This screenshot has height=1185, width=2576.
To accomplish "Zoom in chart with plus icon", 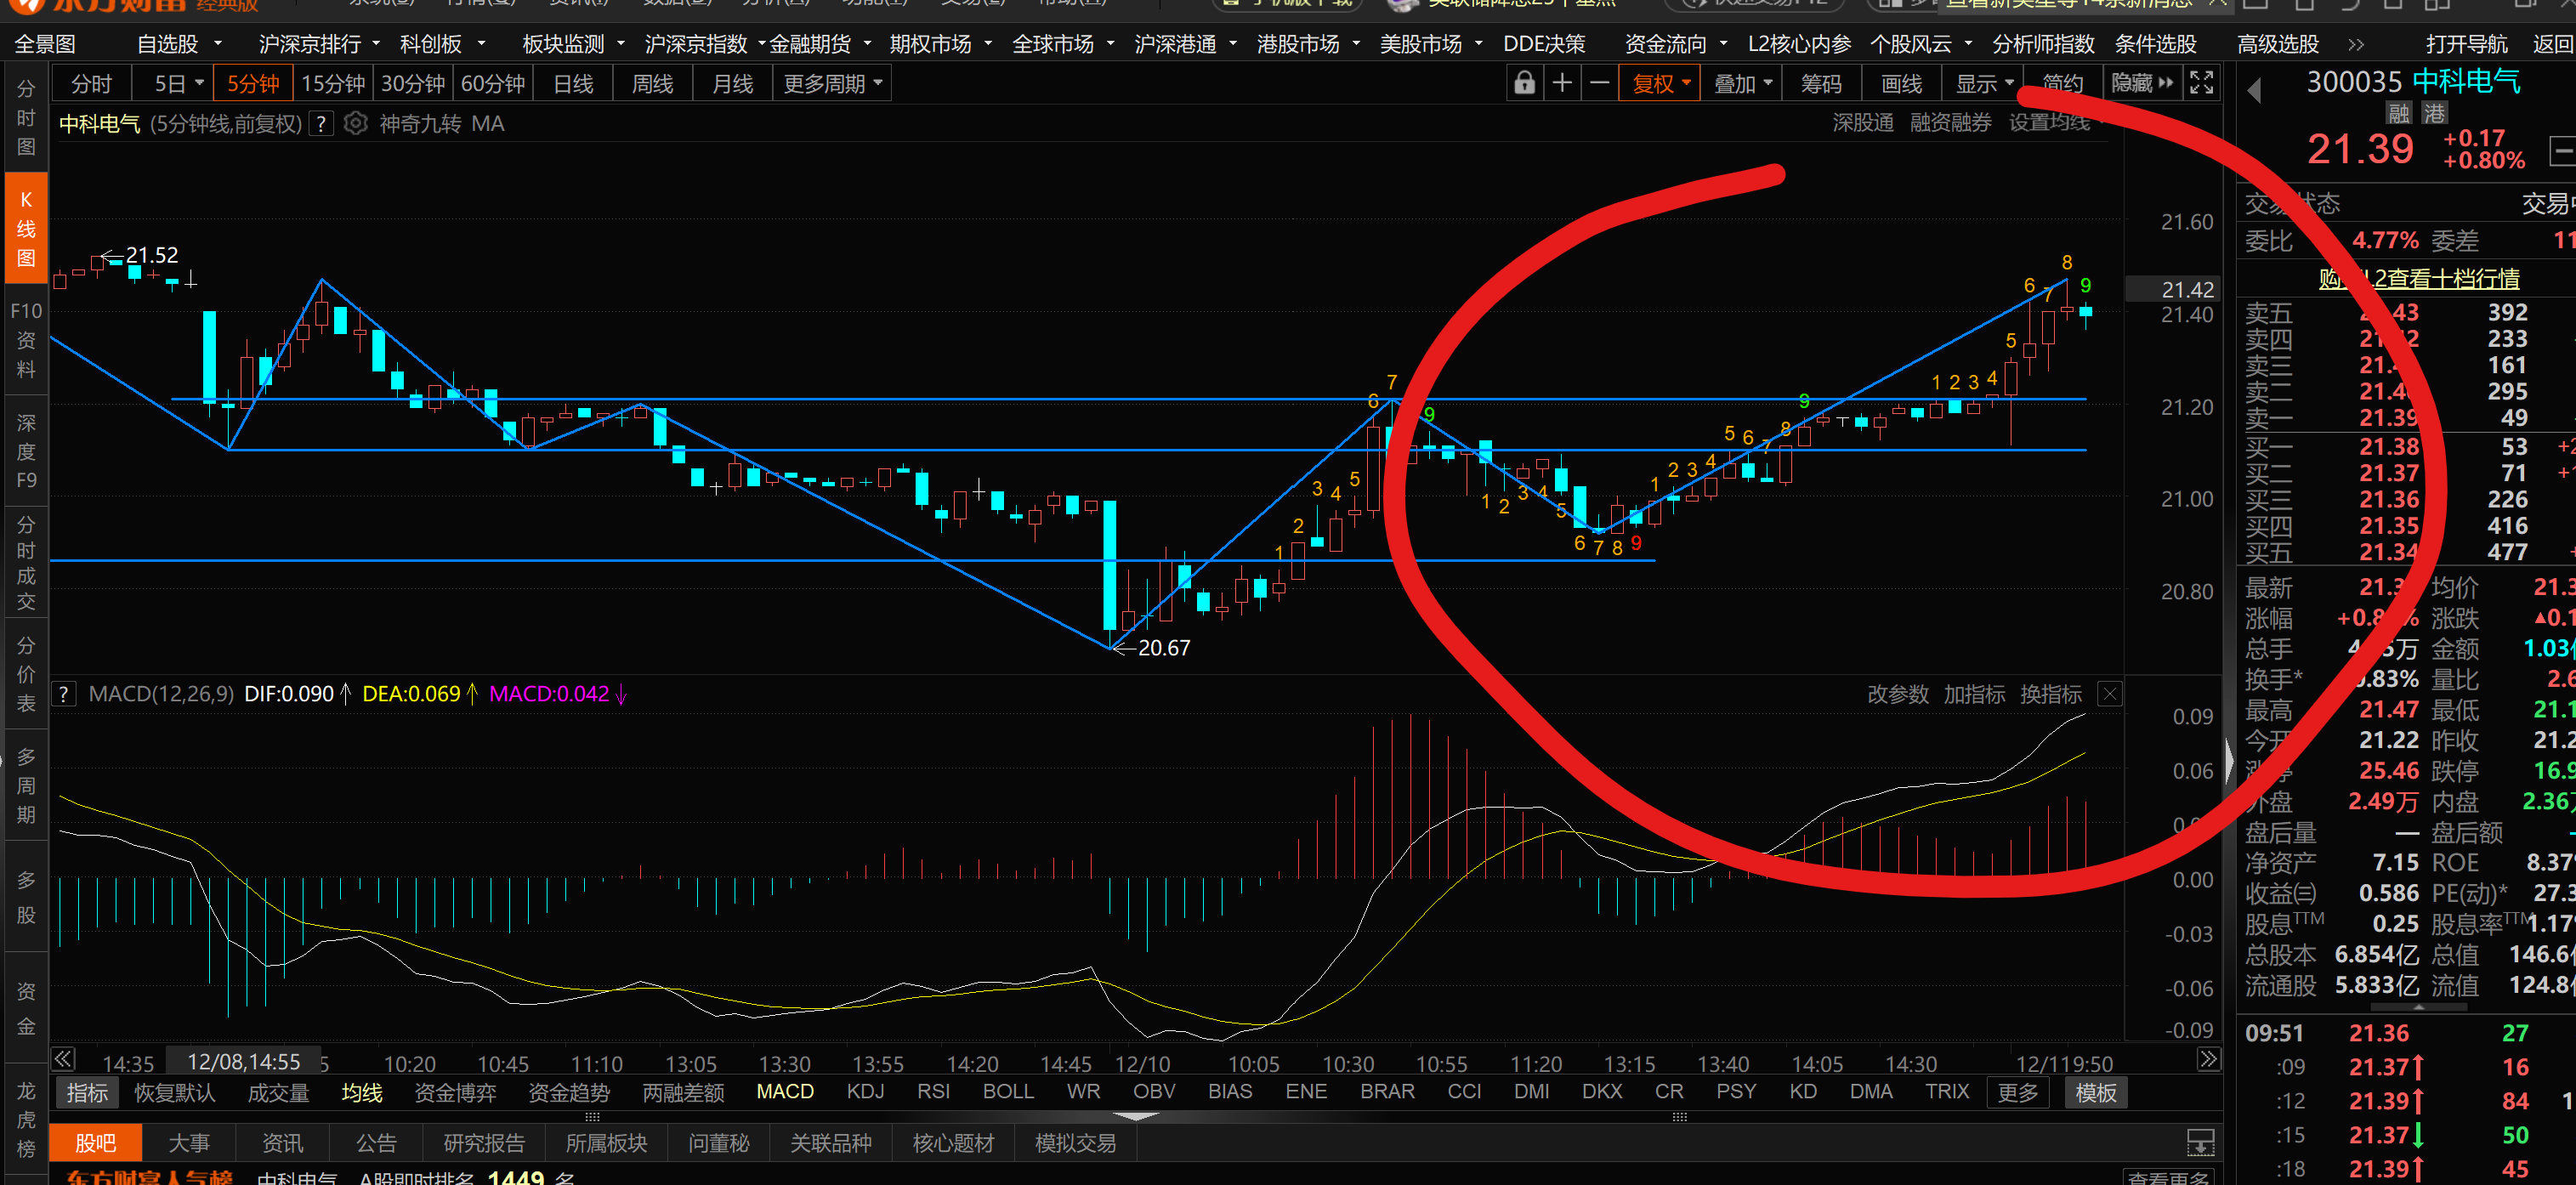I will pos(1562,83).
